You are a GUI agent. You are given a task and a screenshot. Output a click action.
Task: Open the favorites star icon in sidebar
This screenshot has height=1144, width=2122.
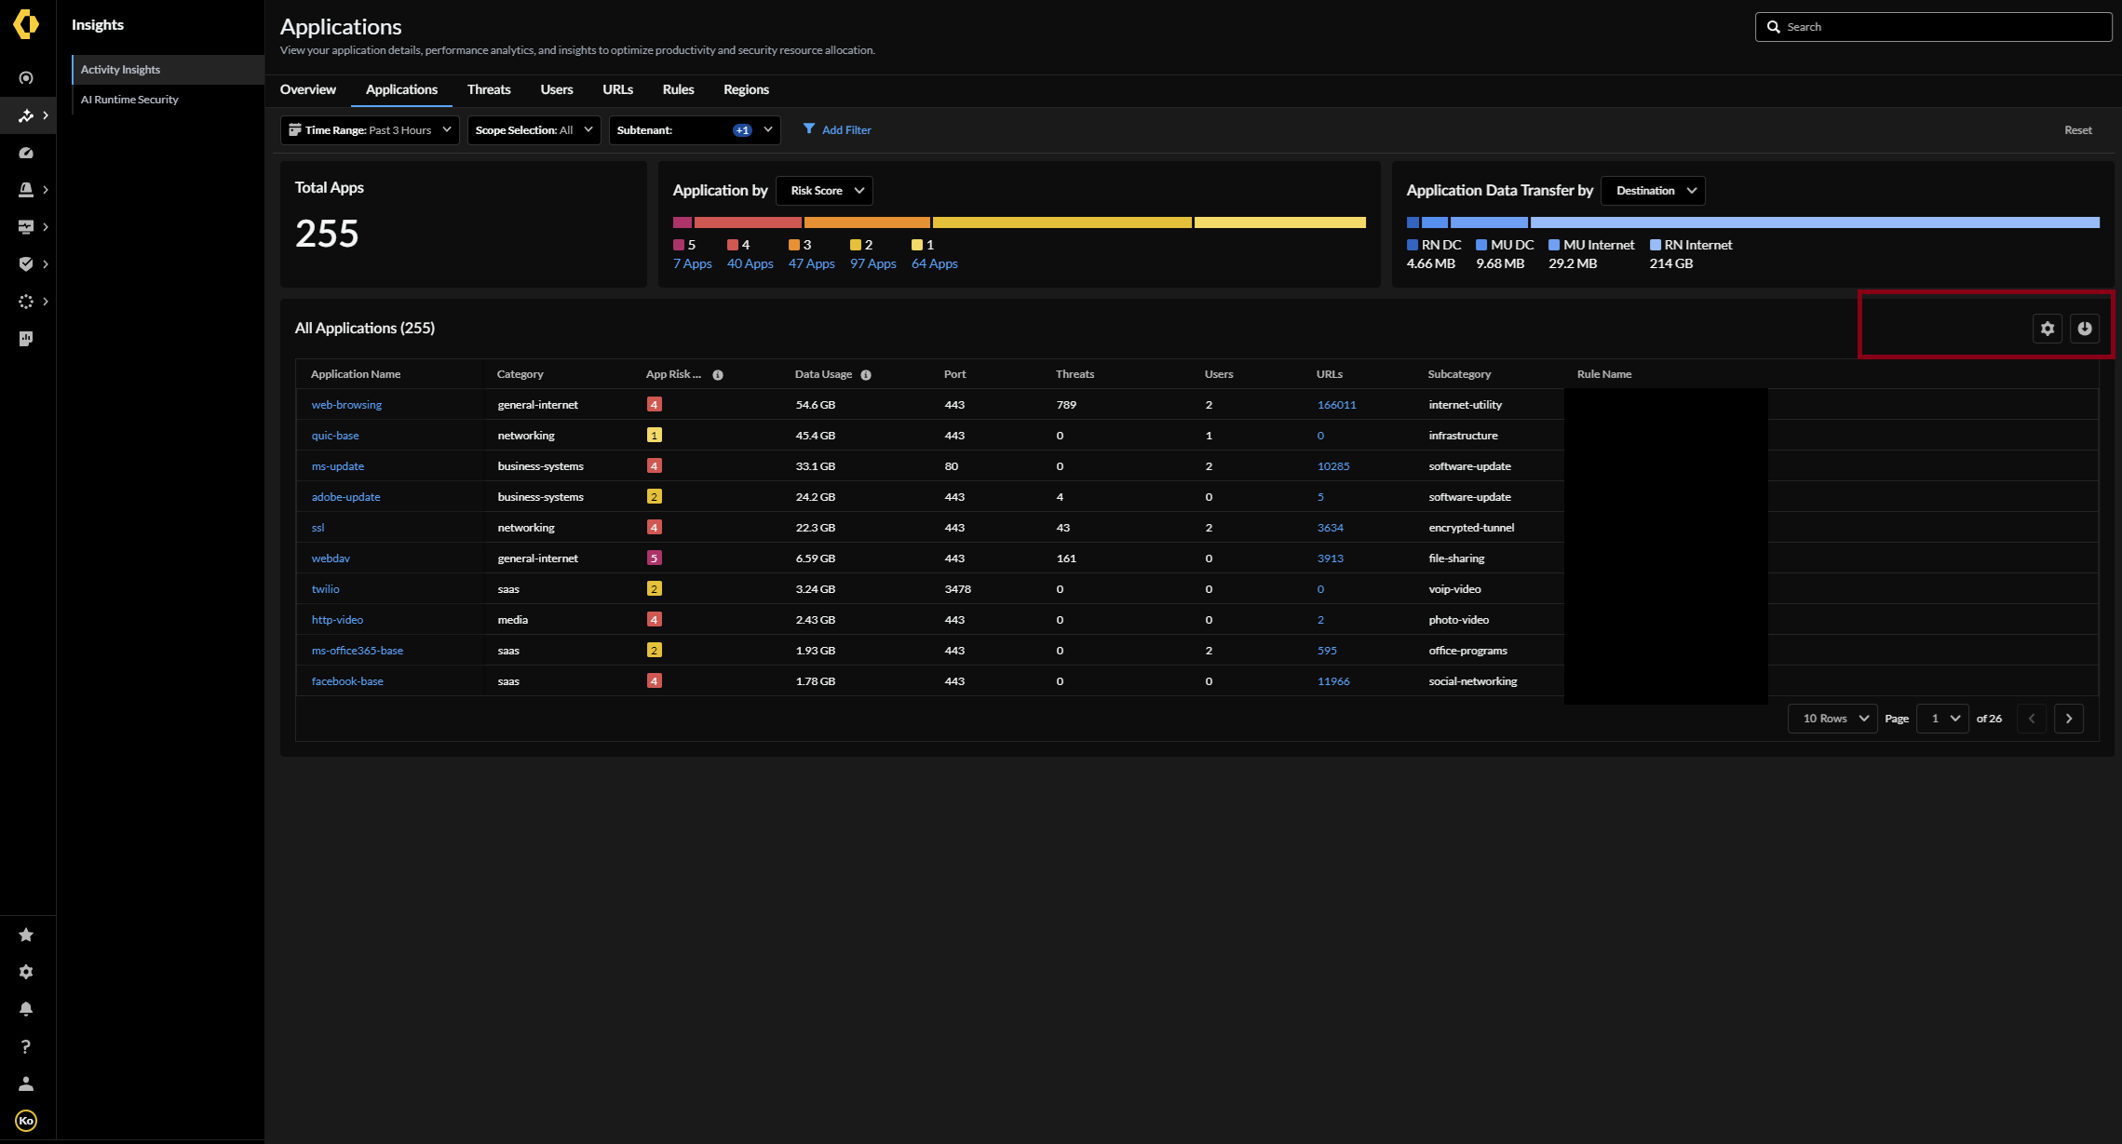click(26, 935)
